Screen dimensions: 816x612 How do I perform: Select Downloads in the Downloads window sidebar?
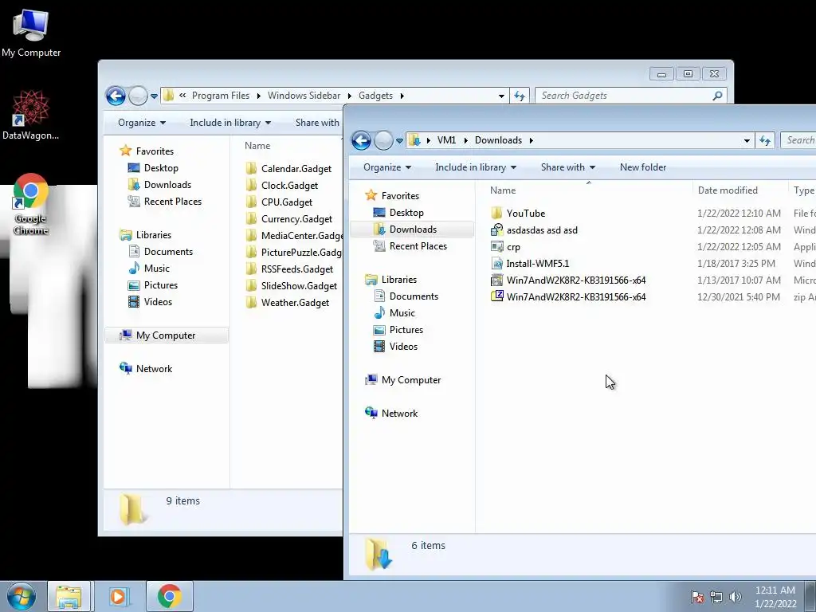click(413, 229)
